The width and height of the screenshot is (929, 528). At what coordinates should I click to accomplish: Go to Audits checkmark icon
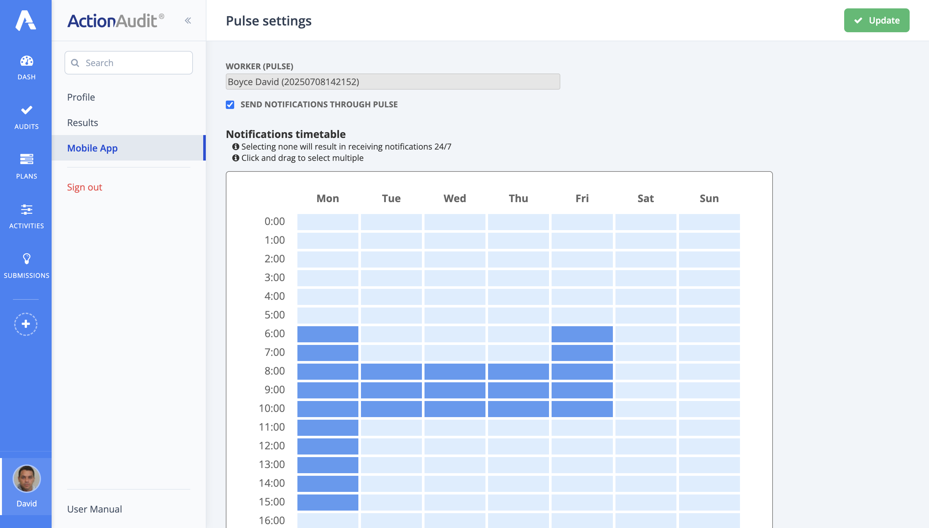click(x=26, y=110)
